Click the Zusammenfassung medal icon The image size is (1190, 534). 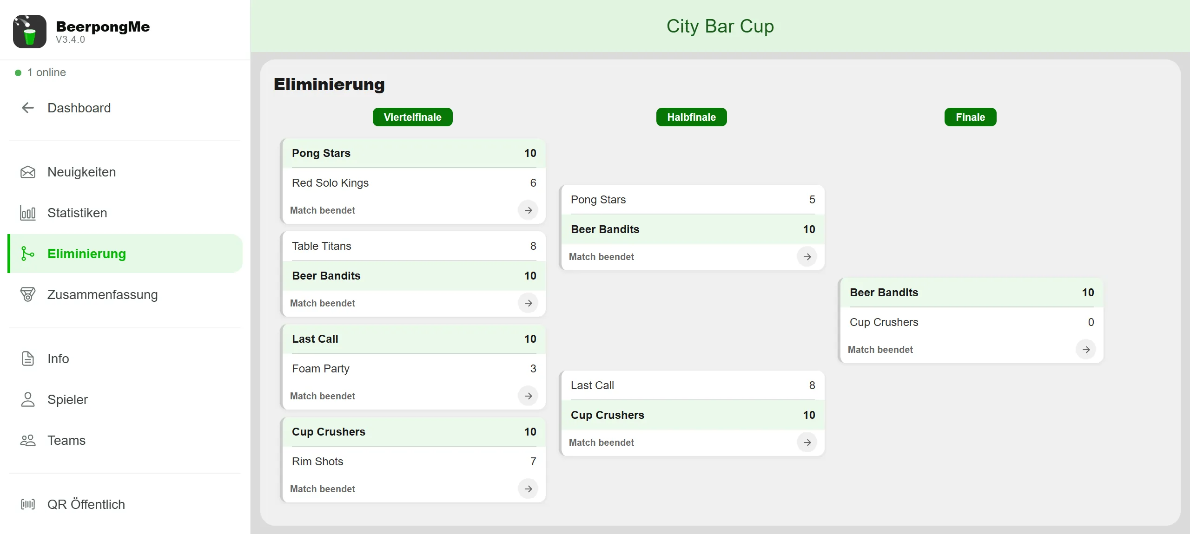[x=28, y=295]
